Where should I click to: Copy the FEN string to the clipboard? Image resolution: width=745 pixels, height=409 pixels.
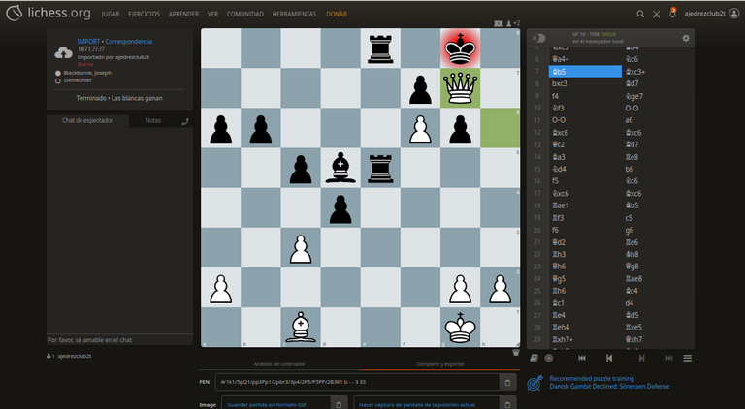point(507,382)
